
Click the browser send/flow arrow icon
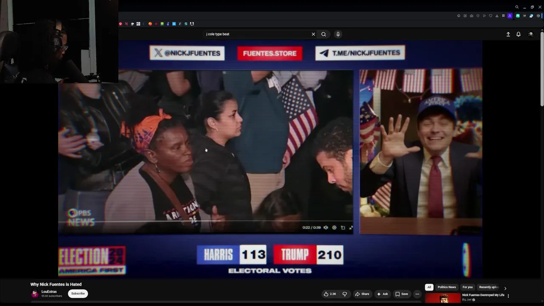click(x=484, y=16)
